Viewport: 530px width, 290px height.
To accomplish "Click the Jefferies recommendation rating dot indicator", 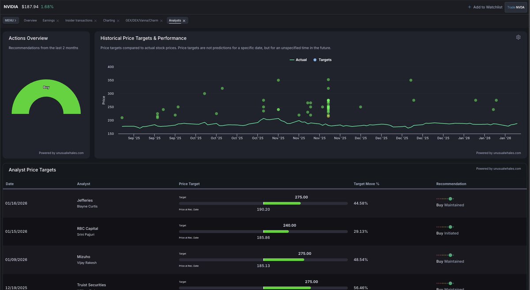I will [450, 199].
